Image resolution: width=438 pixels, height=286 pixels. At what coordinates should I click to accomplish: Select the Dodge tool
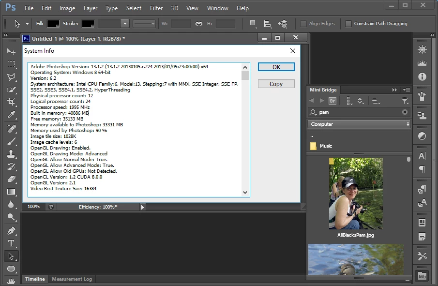11,217
